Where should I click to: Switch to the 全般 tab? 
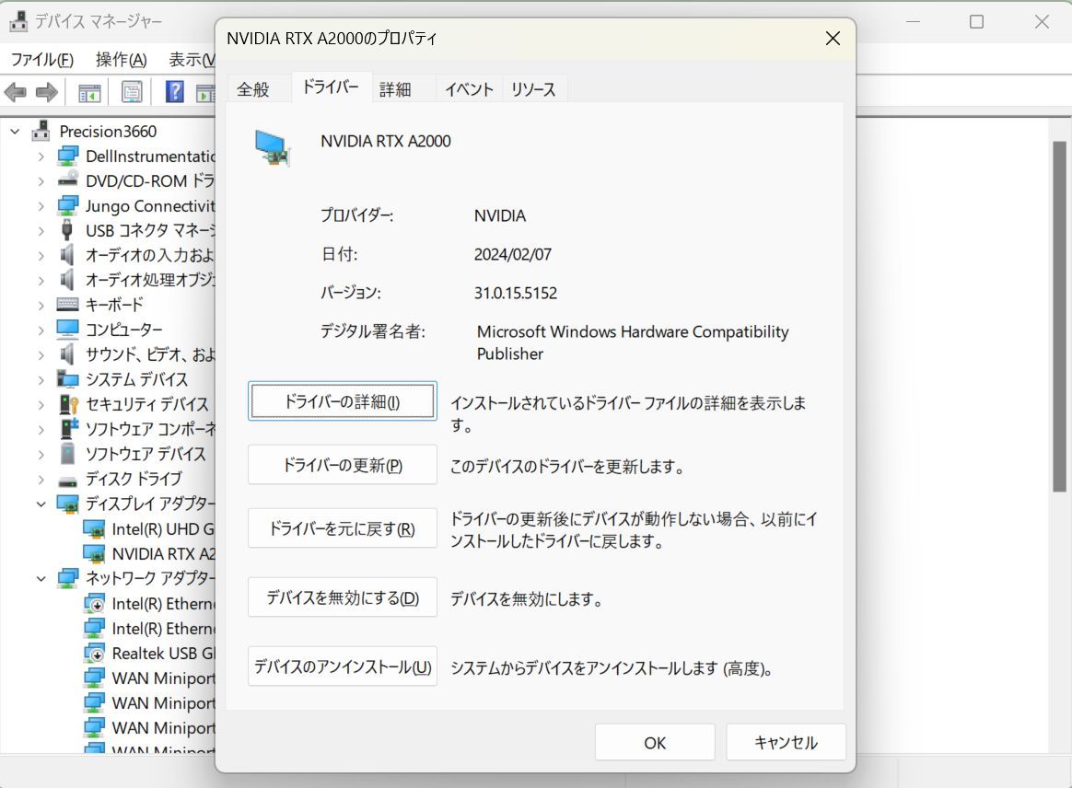[x=253, y=89]
